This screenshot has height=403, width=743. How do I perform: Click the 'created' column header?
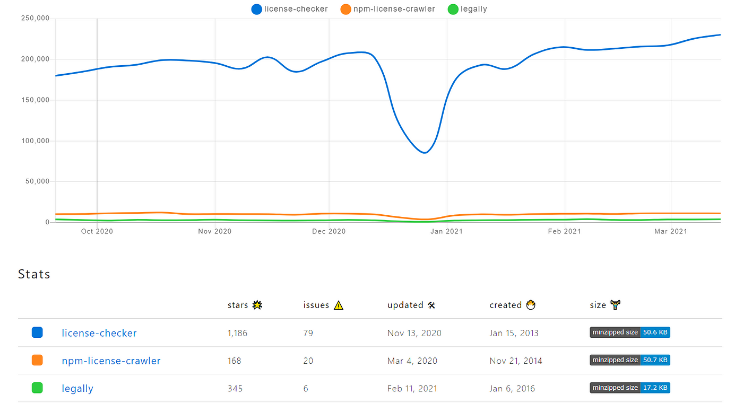[506, 305]
